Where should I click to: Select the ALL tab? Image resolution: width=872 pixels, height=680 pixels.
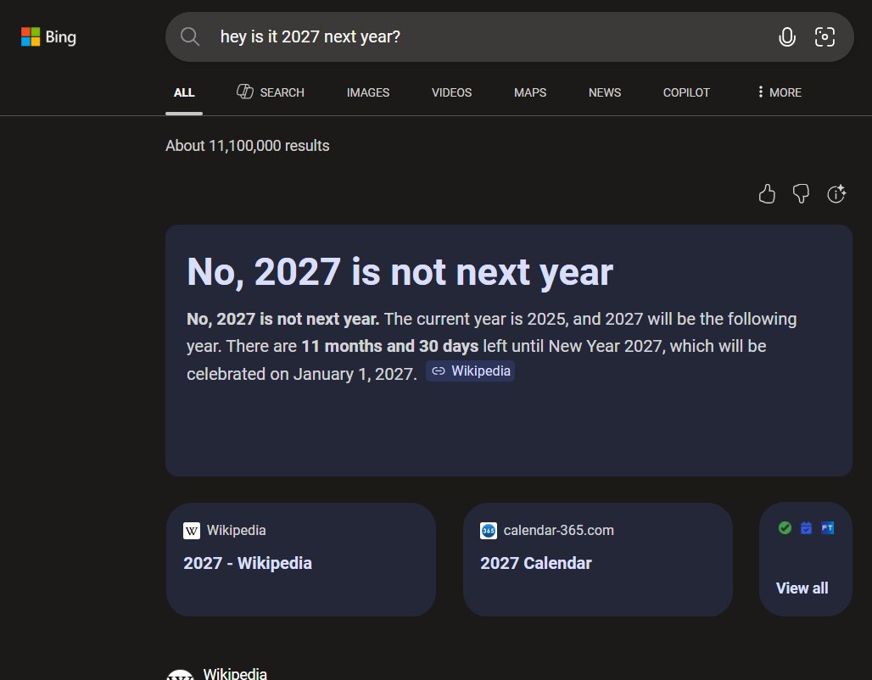184,92
